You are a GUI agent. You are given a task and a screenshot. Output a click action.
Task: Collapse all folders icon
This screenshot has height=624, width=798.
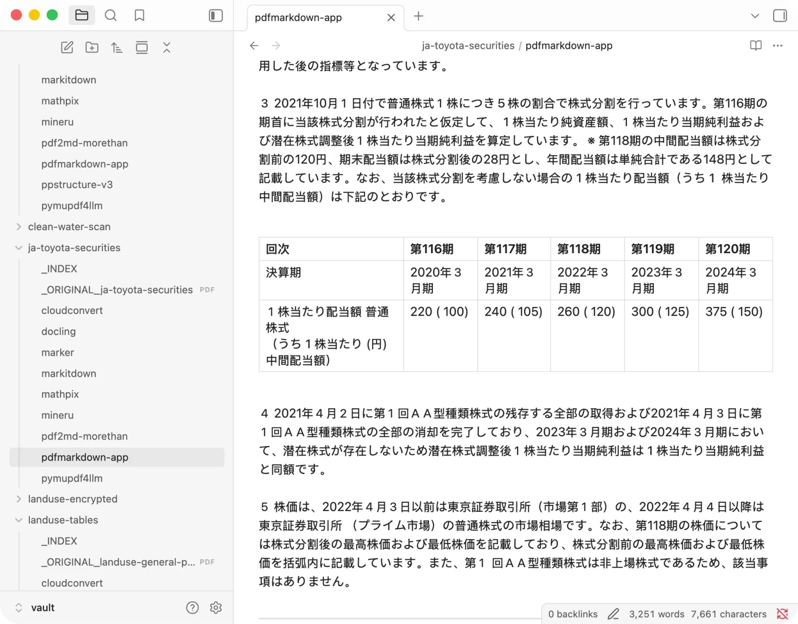167,47
